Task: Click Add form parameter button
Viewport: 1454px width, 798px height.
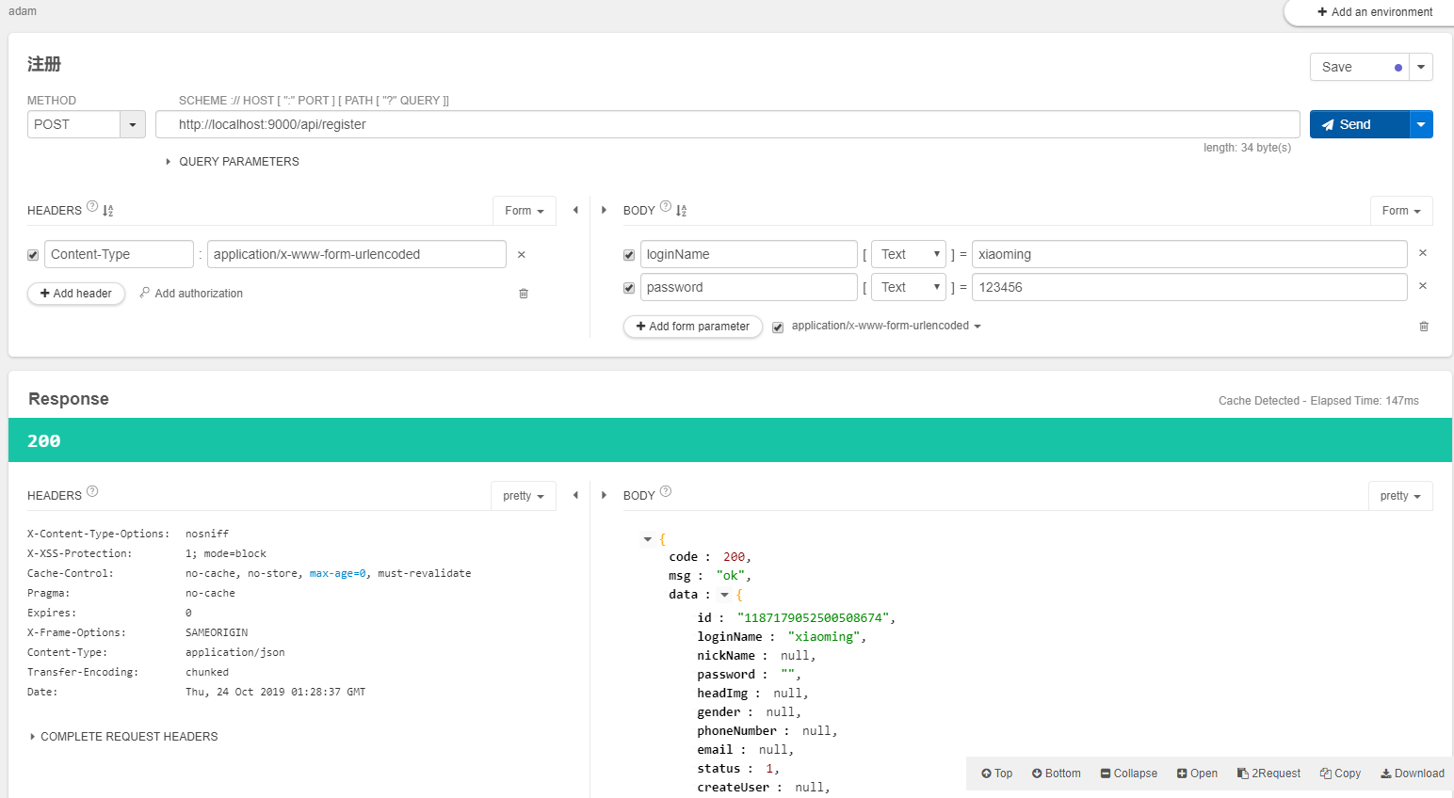Action: [693, 327]
